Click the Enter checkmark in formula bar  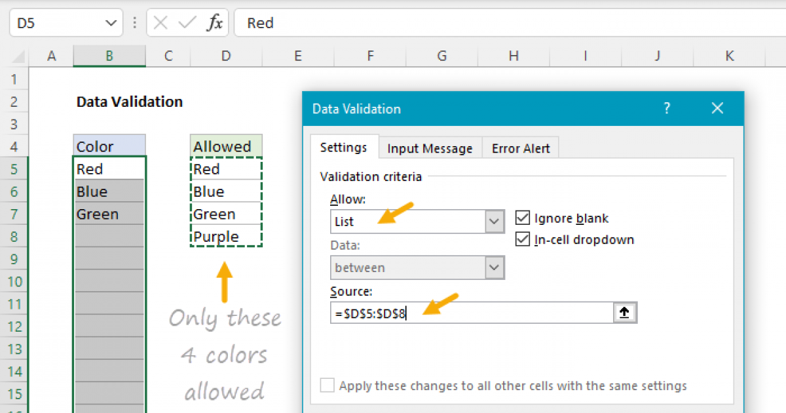(187, 24)
